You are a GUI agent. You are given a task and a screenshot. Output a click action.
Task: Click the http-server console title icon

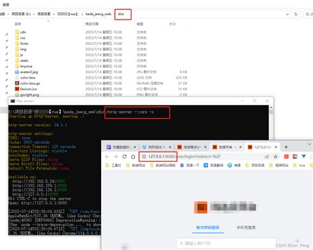13,101
